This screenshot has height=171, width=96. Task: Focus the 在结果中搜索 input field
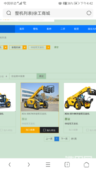click(x=23, y=76)
